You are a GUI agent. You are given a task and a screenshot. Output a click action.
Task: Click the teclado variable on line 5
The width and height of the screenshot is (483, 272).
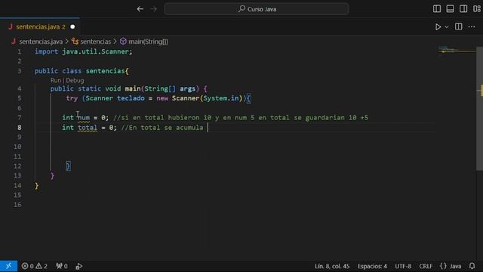131,98
